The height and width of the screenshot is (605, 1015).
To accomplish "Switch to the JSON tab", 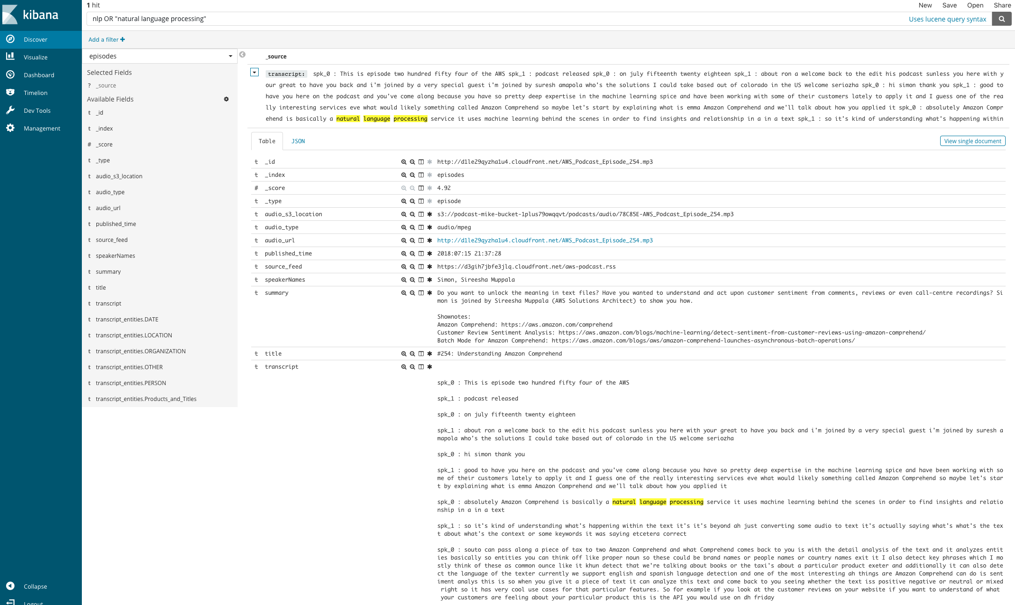I will tap(298, 141).
